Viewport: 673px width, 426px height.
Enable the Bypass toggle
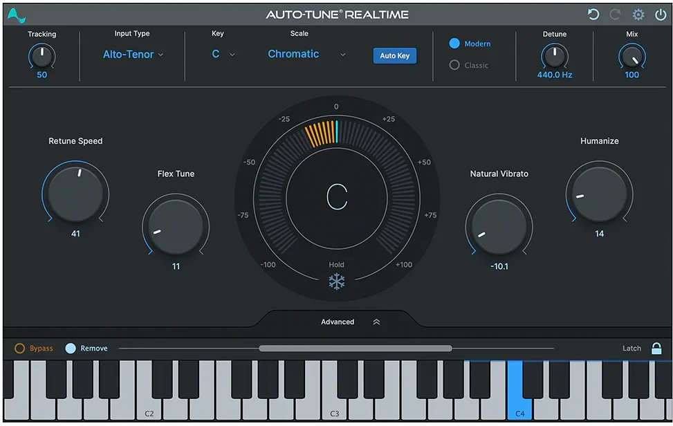click(20, 349)
